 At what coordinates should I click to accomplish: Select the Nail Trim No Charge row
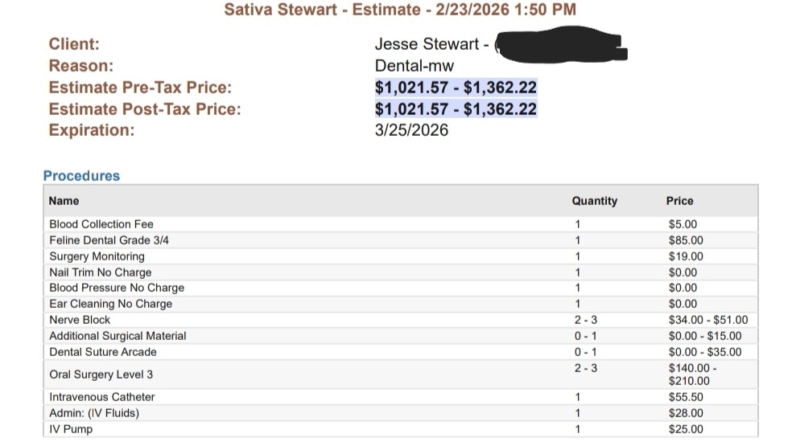(101, 272)
